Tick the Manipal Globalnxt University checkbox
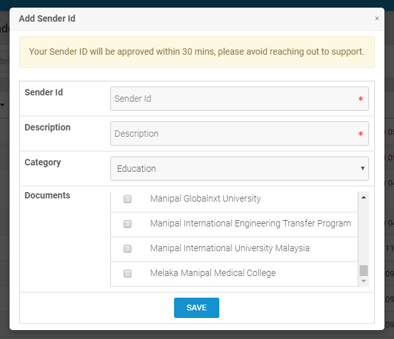The image size is (394, 339). coord(128,199)
